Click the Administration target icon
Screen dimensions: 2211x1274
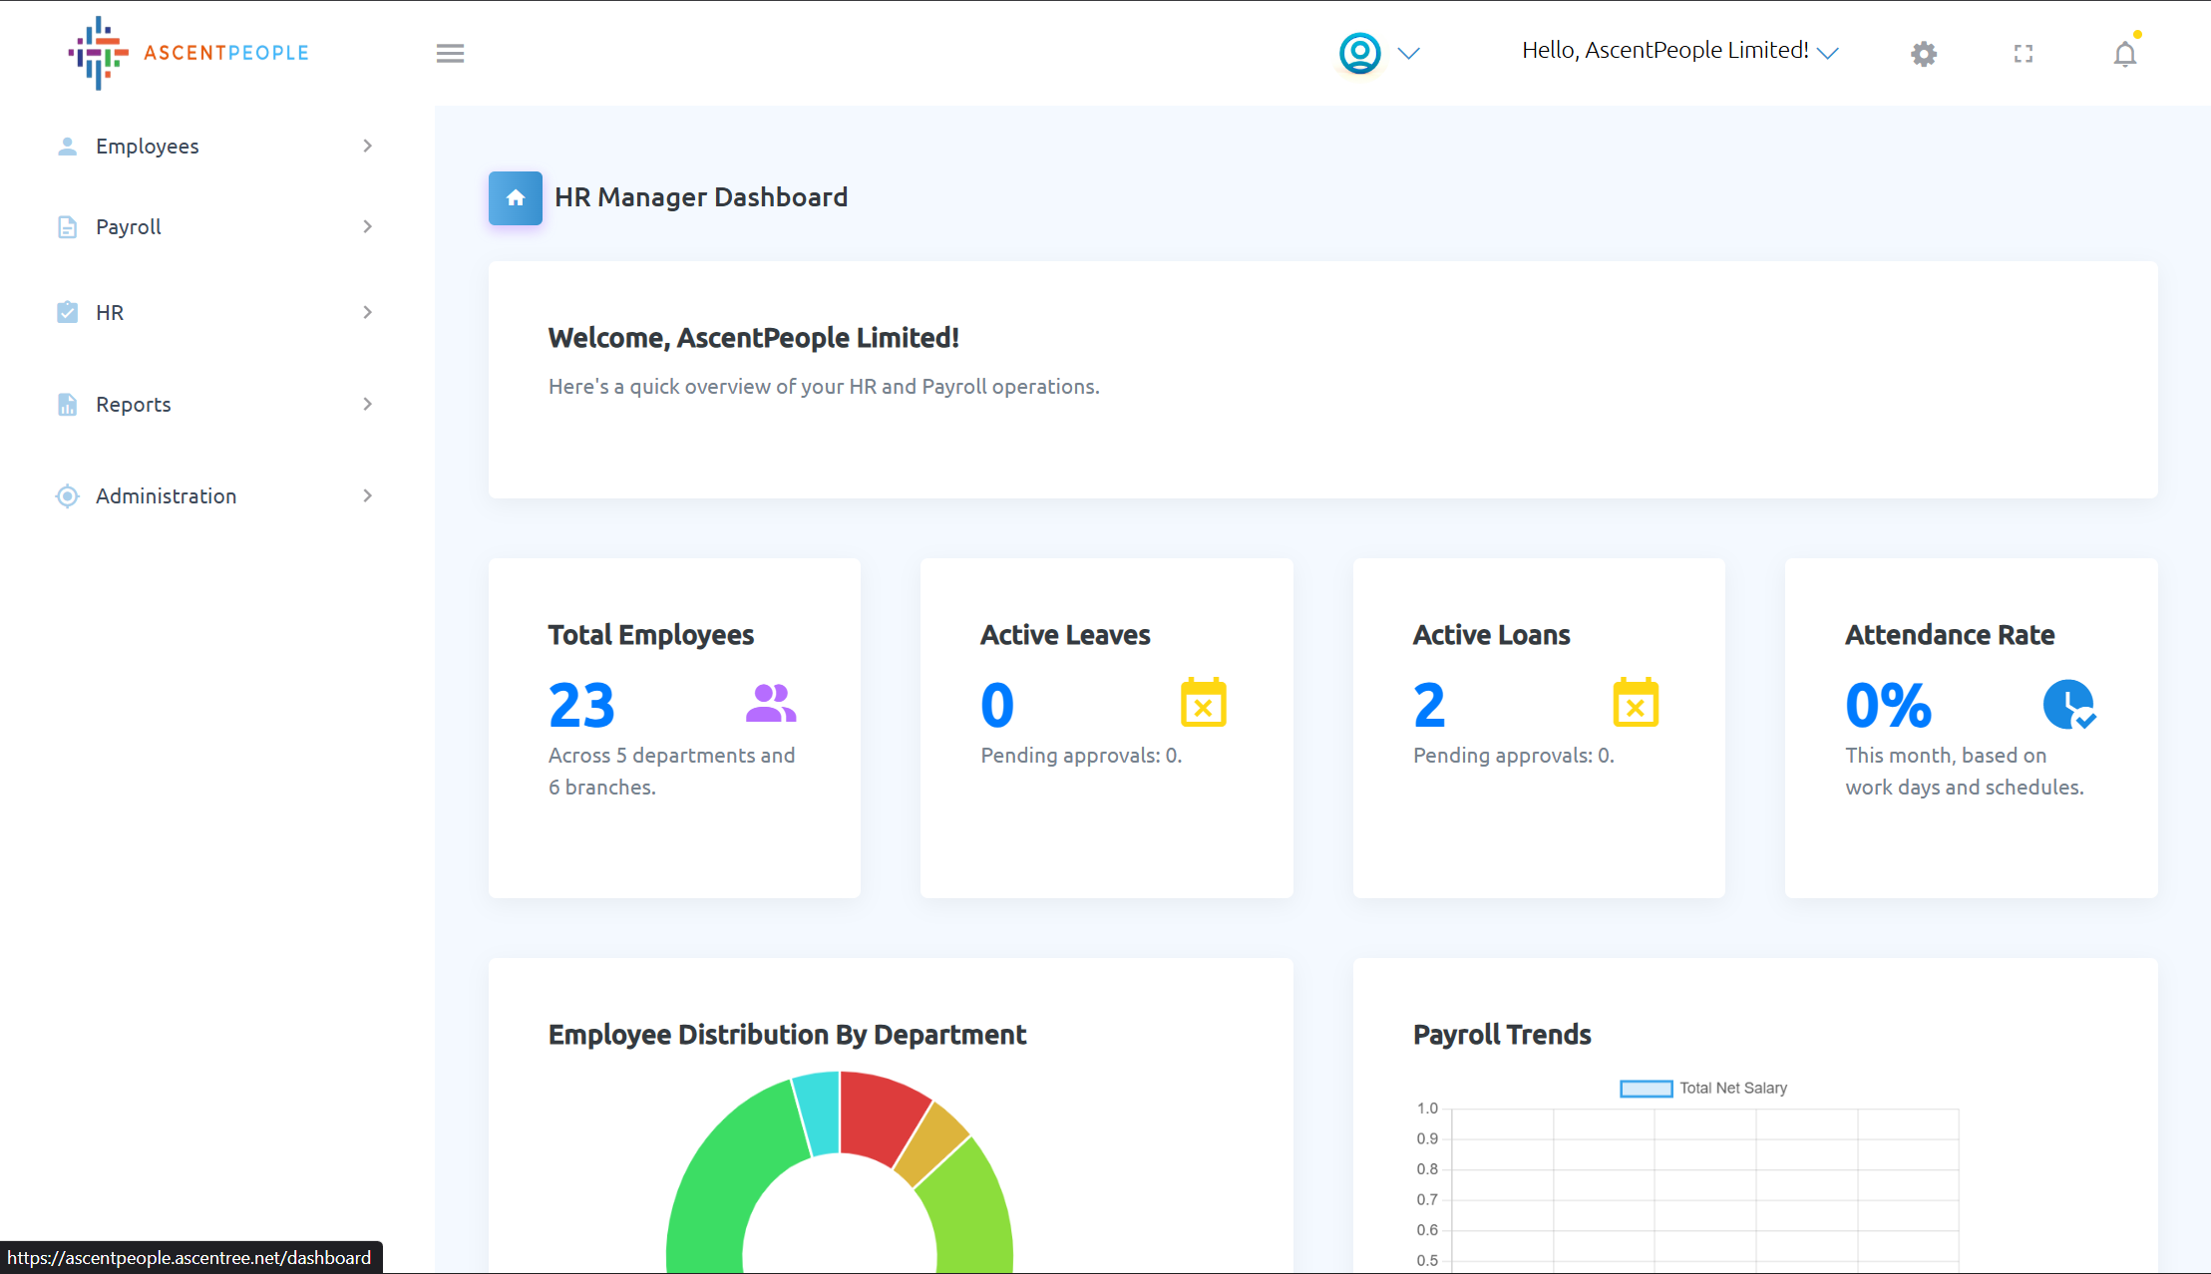click(67, 495)
